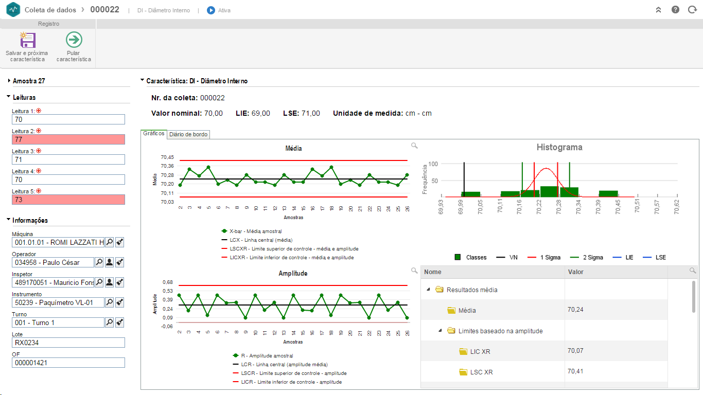Switch to Diário de bordo tab
This screenshot has width=703, height=395.
tap(188, 134)
